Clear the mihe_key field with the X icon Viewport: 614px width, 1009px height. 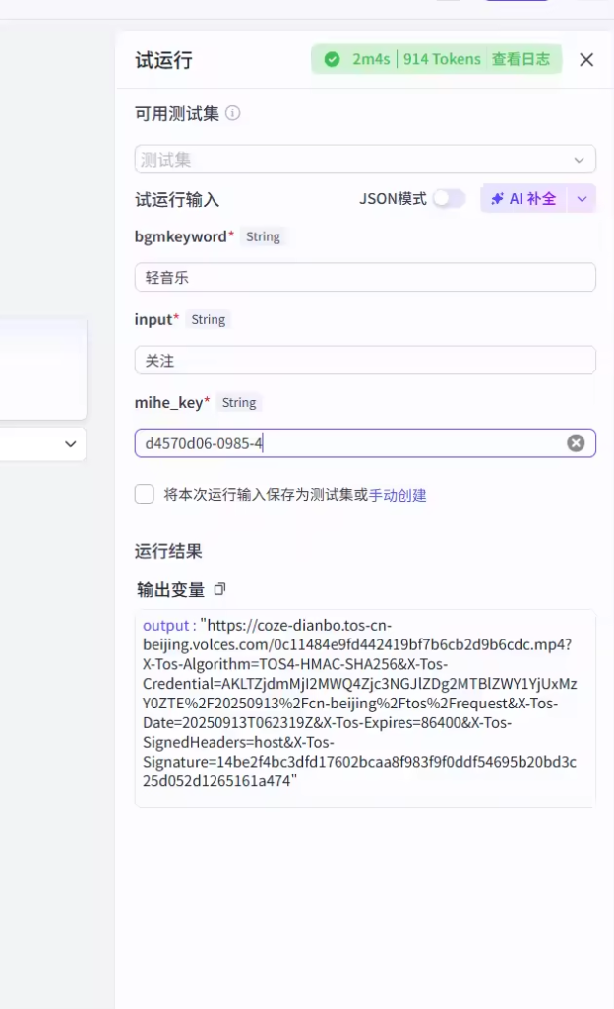[x=576, y=443]
